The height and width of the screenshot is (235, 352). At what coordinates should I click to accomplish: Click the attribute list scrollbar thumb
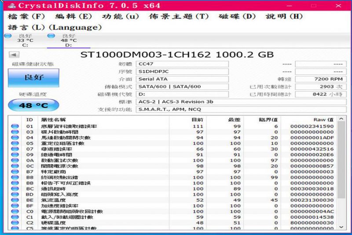point(341,160)
